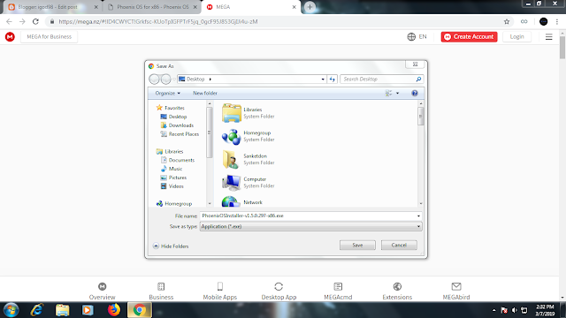Click the Save As dialog help icon

[415, 93]
